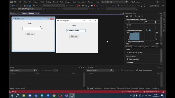The image size is (175, 98).
Task: Open the Immediate Window tab
Action: (138, 88)
